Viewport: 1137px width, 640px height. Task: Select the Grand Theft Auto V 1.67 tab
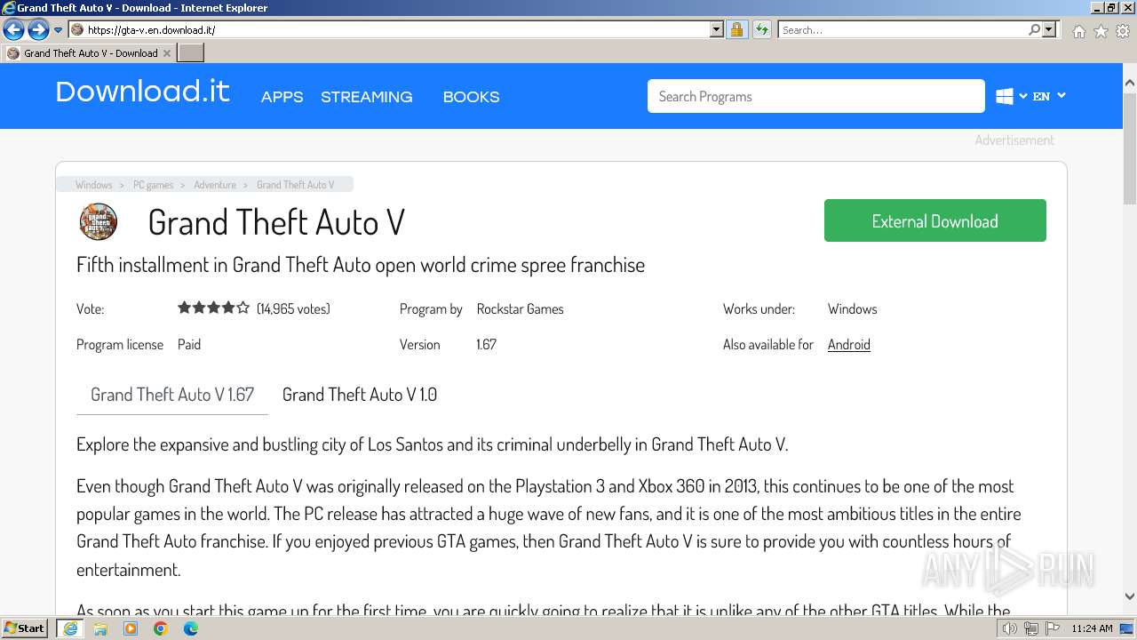click(x=172, y=395)
